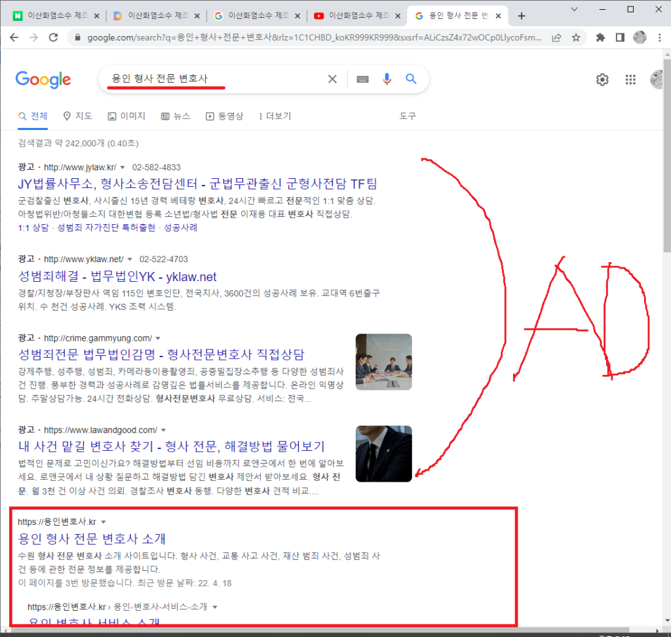
Task: Click the scrollbar down arrow
Action: click(x=667, y=621)
